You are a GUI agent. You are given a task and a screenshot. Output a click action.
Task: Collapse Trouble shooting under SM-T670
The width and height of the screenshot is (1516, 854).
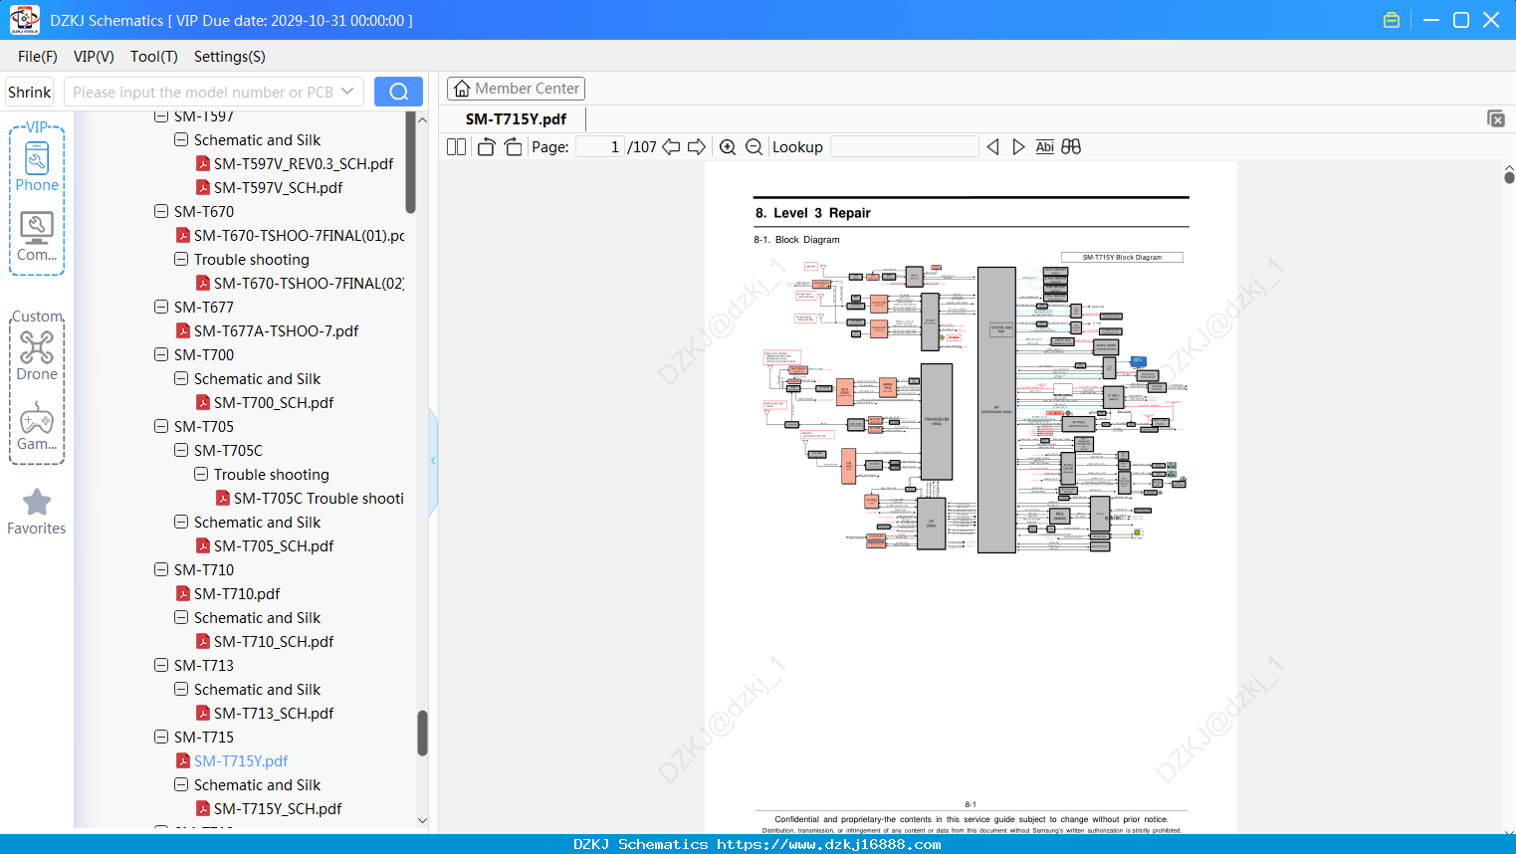[181, 259]
